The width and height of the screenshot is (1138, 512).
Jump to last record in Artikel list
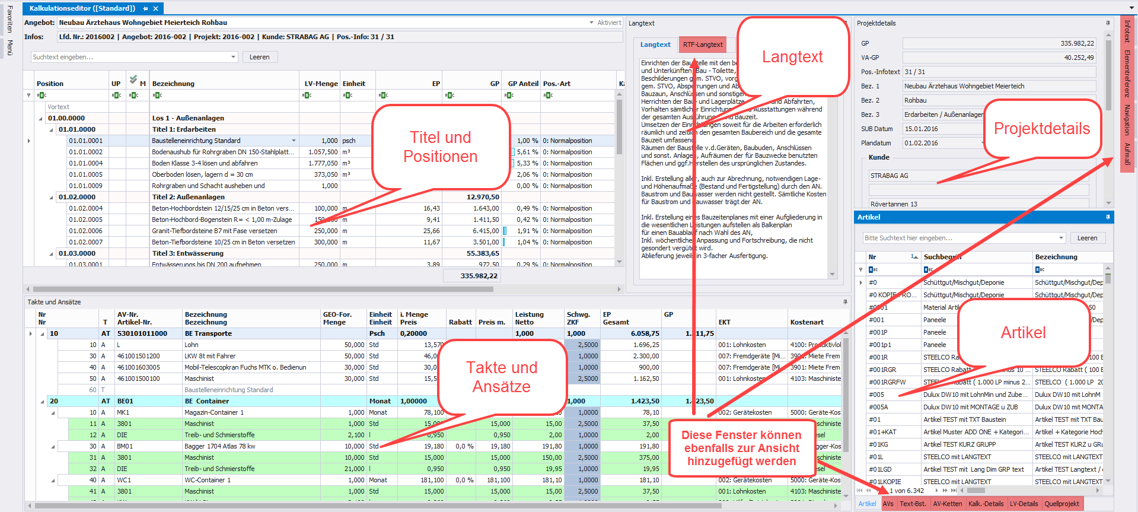[x=954, y=491]
